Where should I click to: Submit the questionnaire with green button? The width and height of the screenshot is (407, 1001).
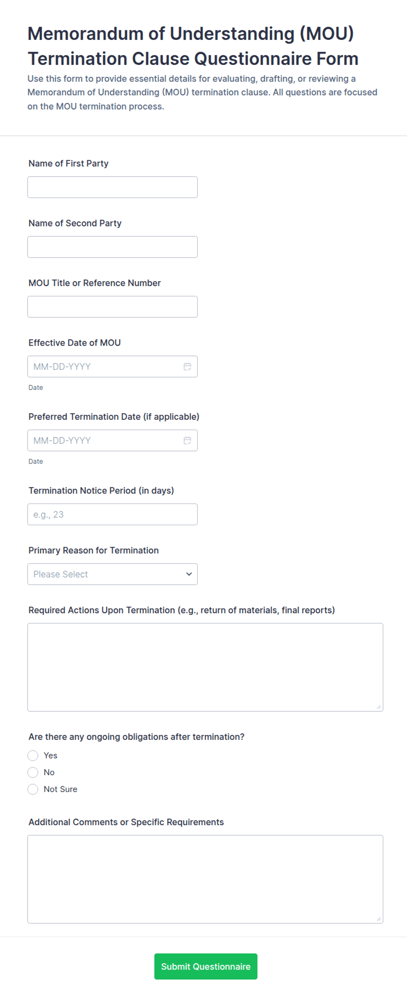206,966
